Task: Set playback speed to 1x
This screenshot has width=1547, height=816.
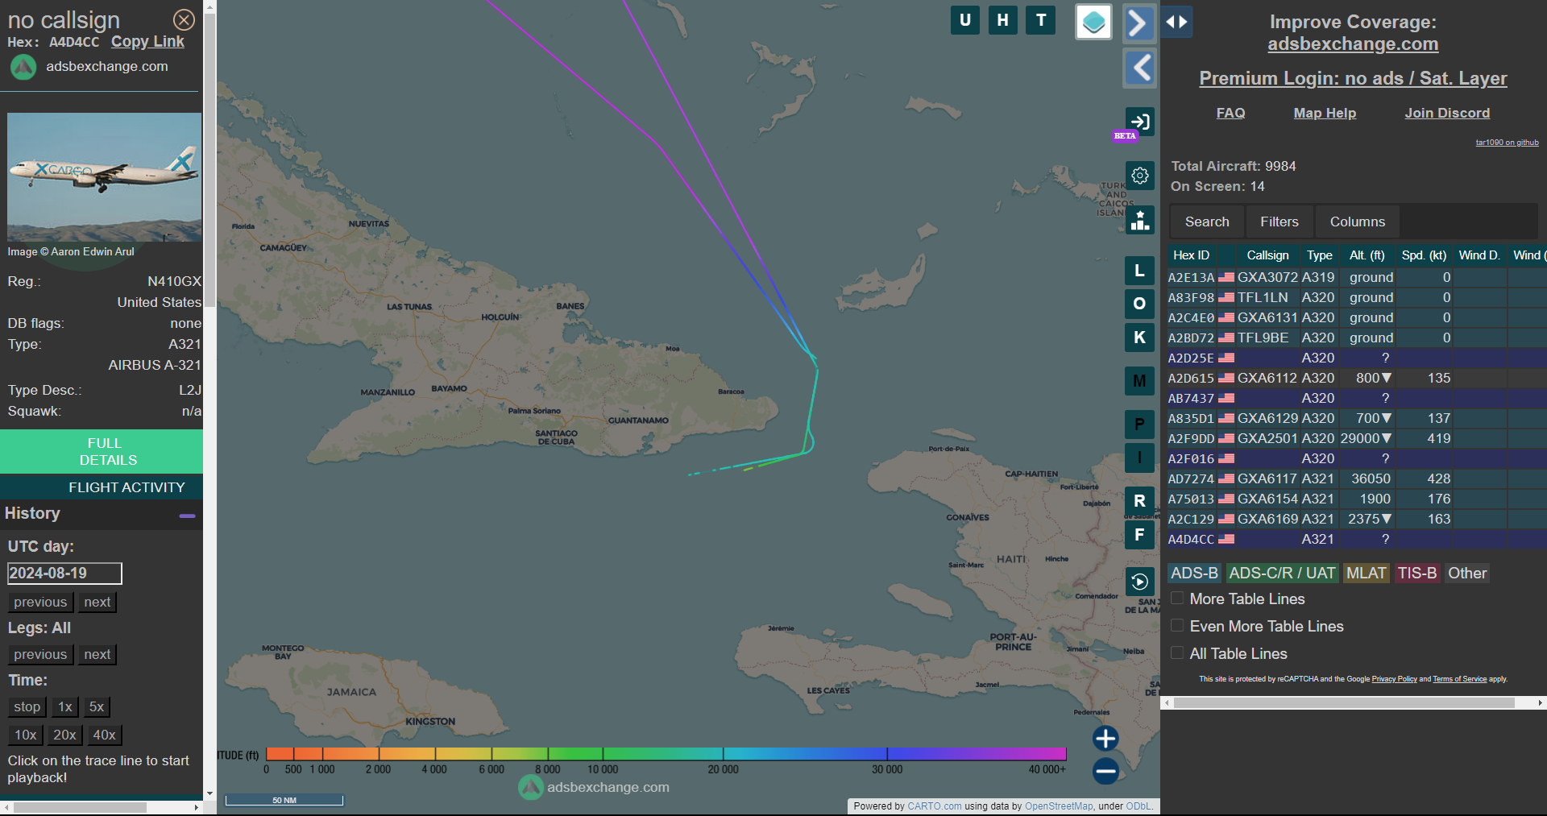Action: click(65, 706)
